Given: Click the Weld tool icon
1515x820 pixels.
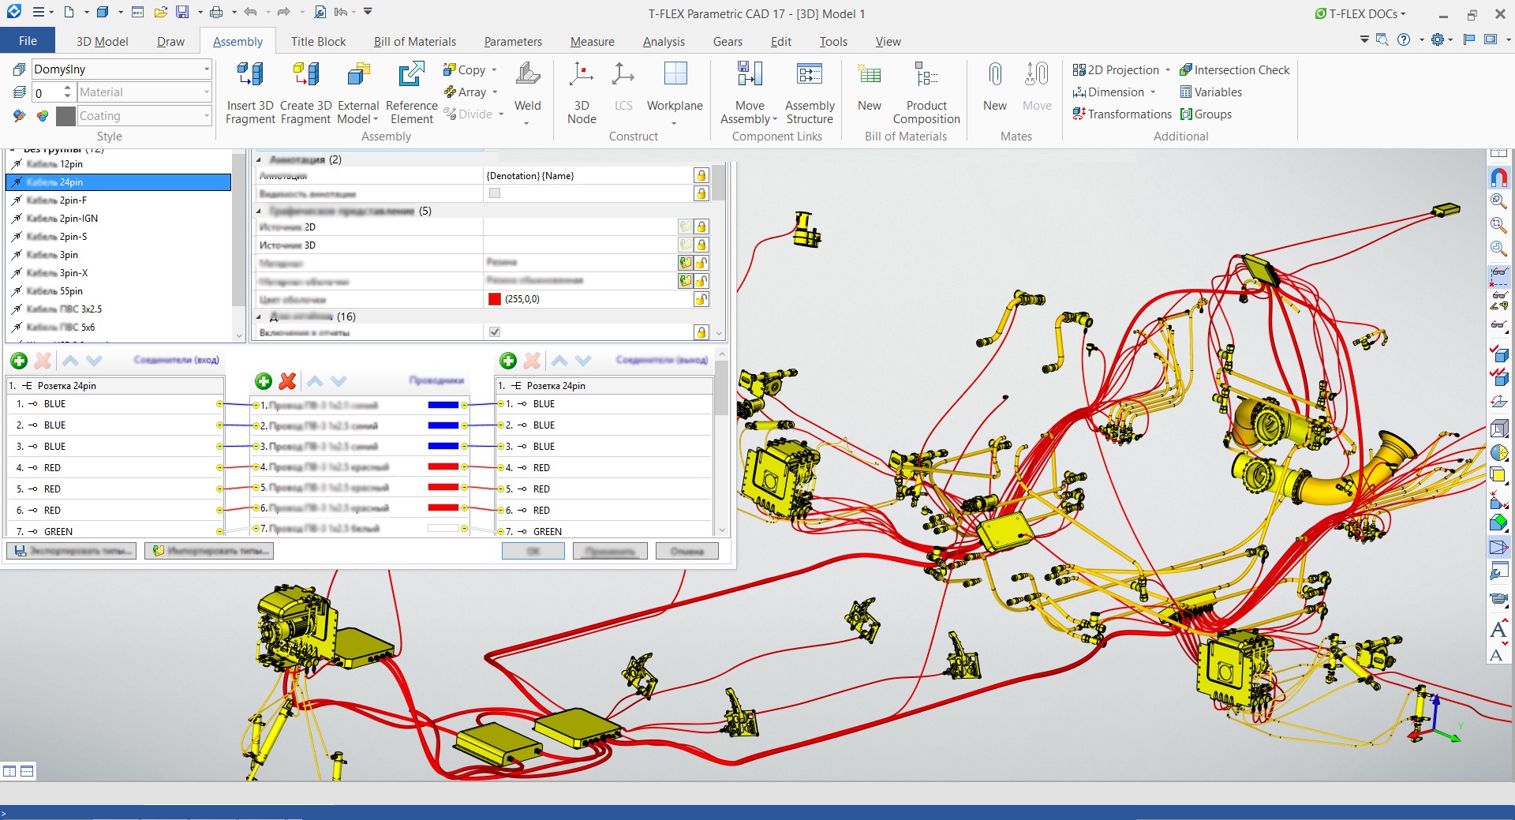Looking at the screenshot, I should tap(527, 74).
